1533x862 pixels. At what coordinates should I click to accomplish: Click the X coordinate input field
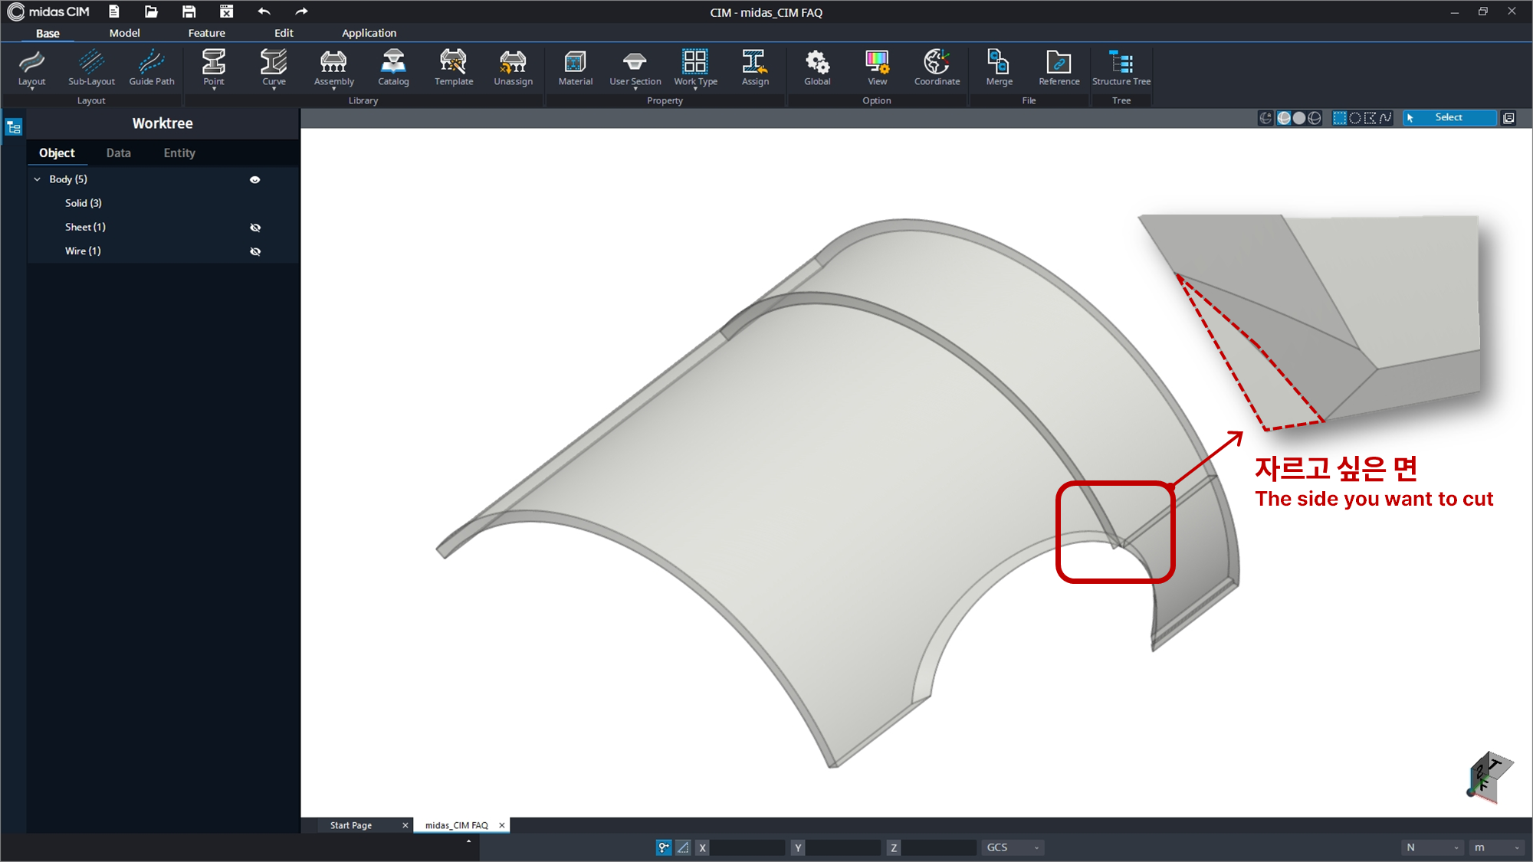tap(747, 847)
